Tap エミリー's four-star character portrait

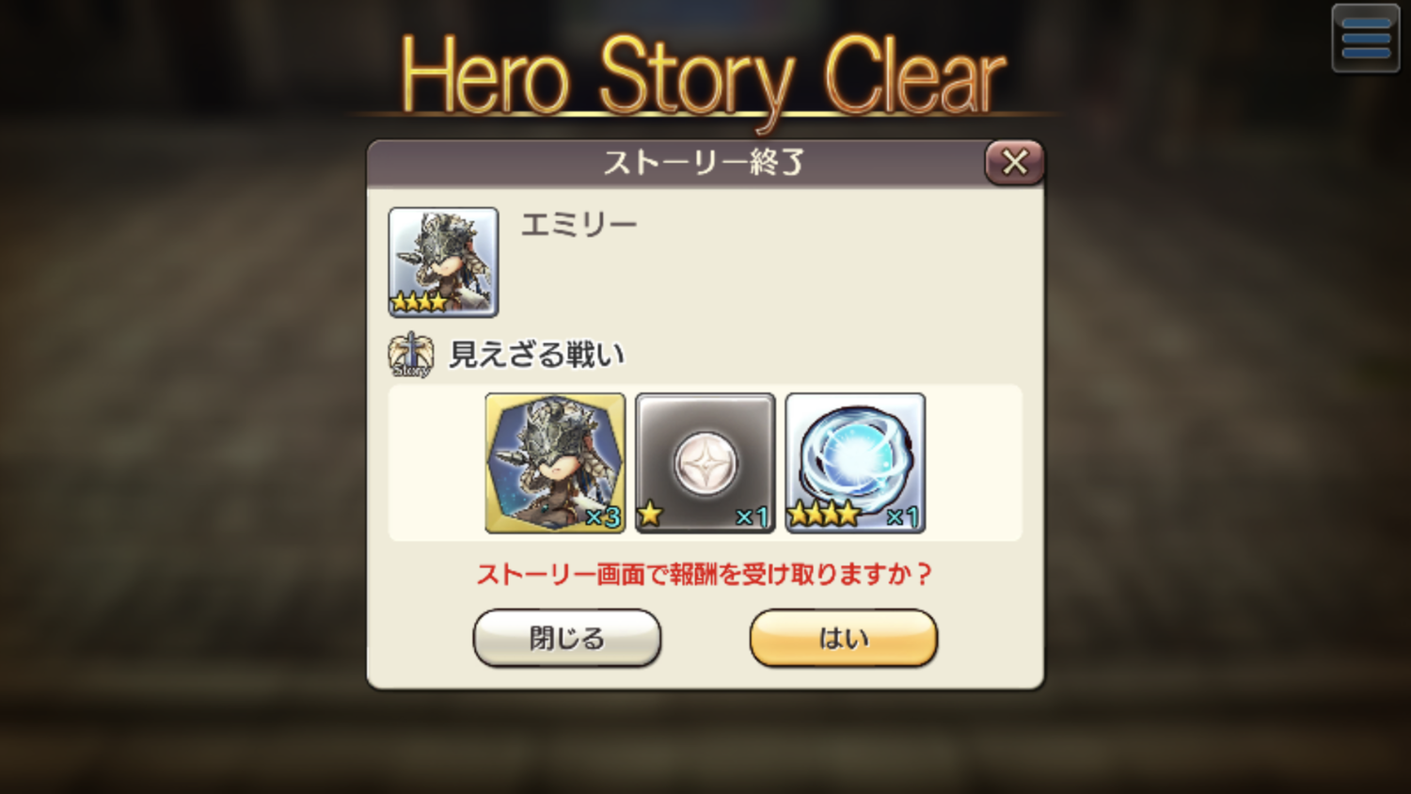(x=443, y=262)
